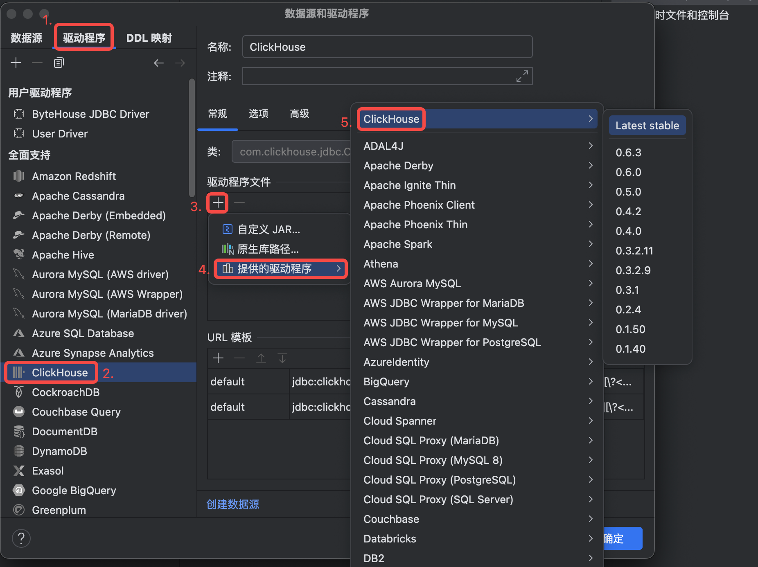Select Aurora MySQL (MariaDB driver) in list

point(98,313)
